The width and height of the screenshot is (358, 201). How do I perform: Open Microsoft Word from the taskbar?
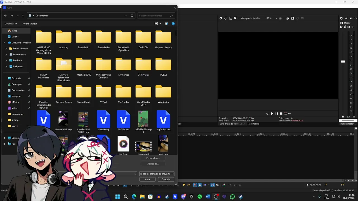click(208, 197)
